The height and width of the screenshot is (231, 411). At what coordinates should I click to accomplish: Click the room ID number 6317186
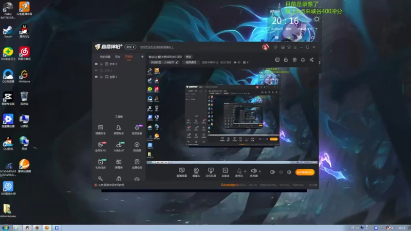click(x=226, y=62)
